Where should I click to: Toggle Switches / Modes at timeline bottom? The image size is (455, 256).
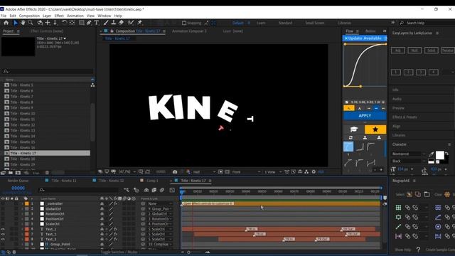[x=119, y=252]
